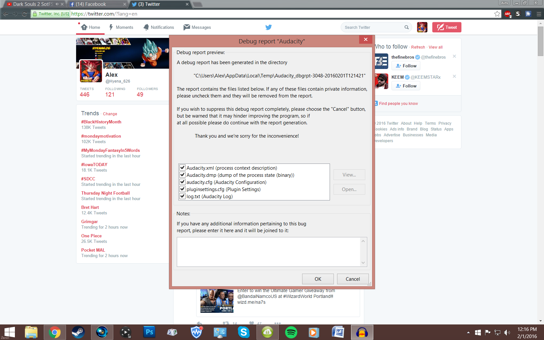This screenshot has height=340, width=544.
Task: Open Spotify from the taskbar
Action: coord(291,333)
